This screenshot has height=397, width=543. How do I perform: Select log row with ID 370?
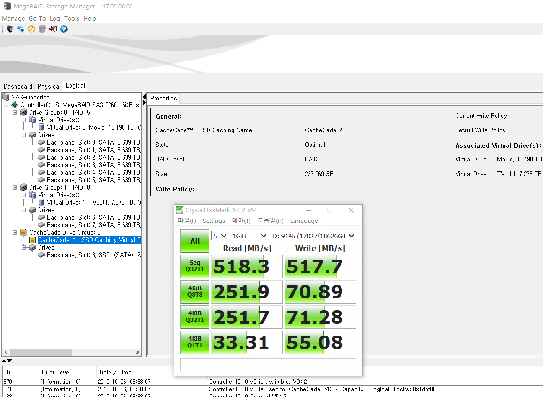271,382
